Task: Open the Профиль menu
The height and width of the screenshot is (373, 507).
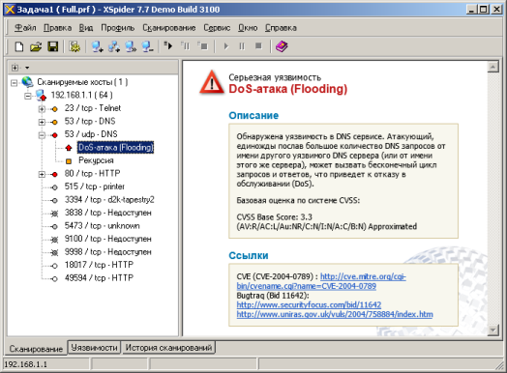Action: coord(118,28)
